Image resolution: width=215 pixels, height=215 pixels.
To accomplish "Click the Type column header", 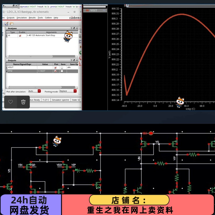I will pos(12,32).
